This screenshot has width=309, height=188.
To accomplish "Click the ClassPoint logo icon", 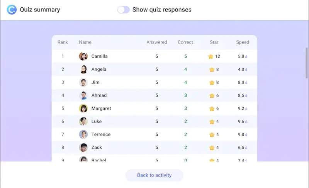I will (x=12, y=10).
